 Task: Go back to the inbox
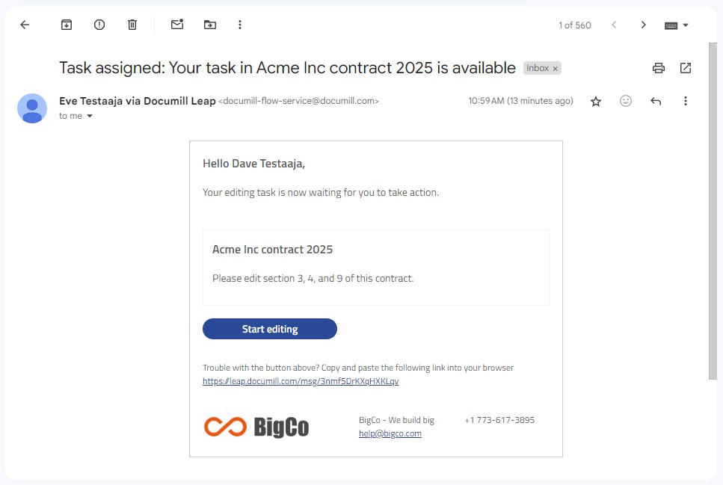coord(24,25)
